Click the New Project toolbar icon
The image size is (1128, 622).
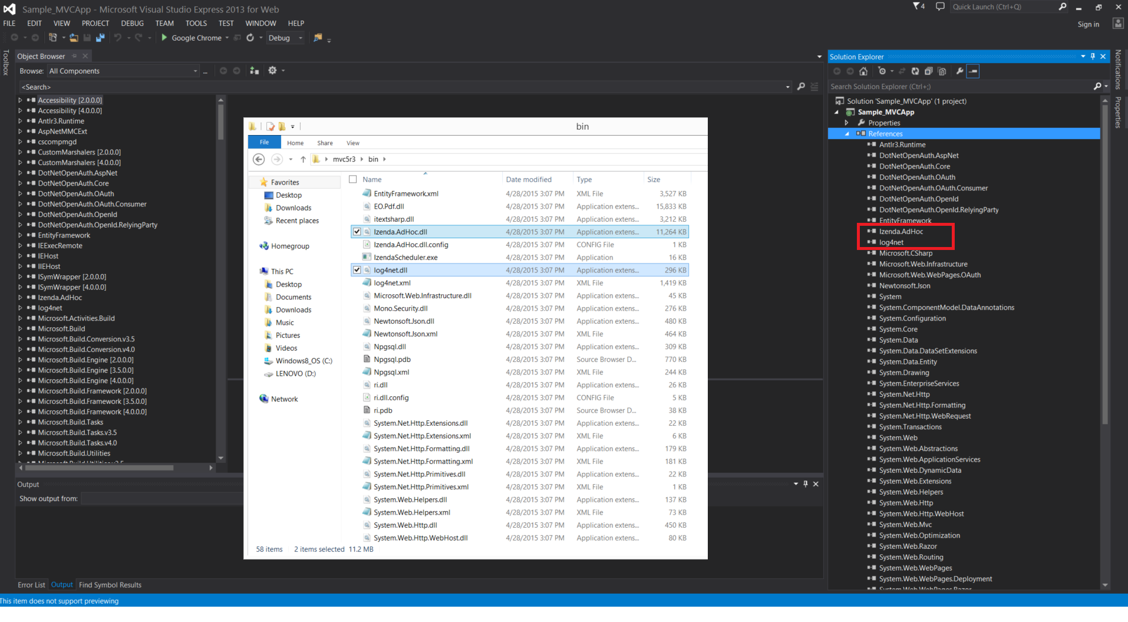pyautogui.click(x=53, y=38)
